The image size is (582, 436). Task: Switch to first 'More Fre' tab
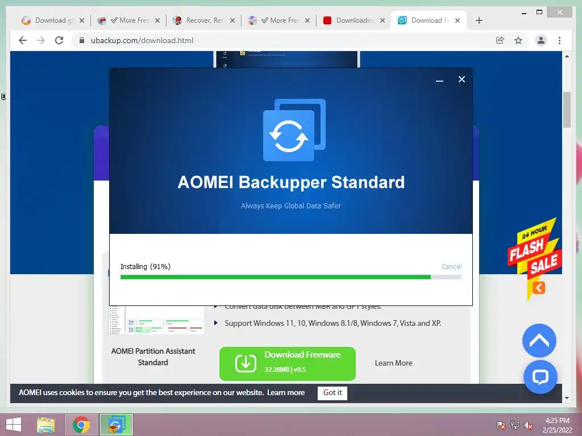pos(128,20)
